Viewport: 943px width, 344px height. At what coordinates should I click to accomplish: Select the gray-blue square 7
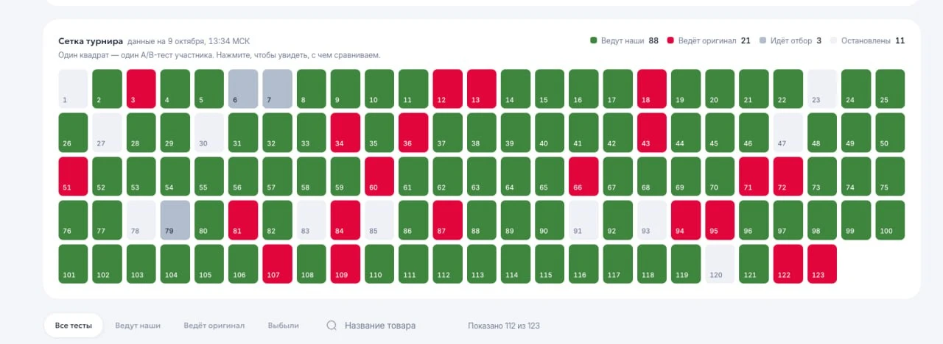pos(277,89)
